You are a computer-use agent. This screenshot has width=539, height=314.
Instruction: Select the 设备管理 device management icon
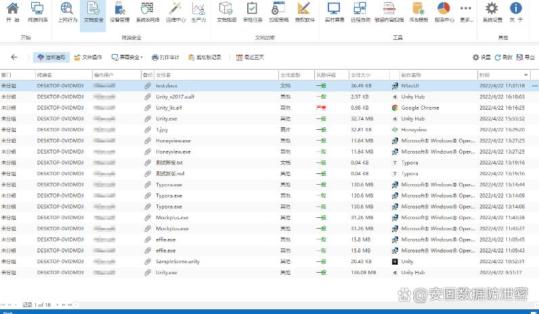tap(119, 11)
